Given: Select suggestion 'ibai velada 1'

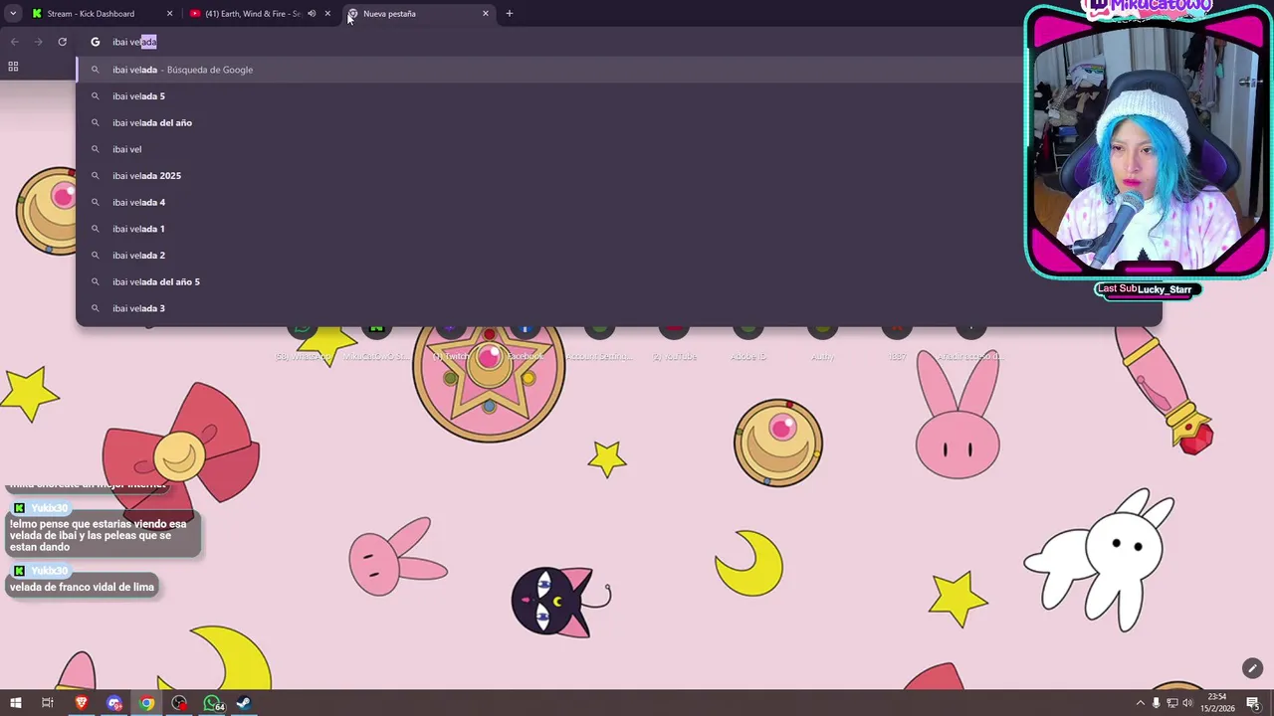Looking at the screenshot, I should click(617, 229).
